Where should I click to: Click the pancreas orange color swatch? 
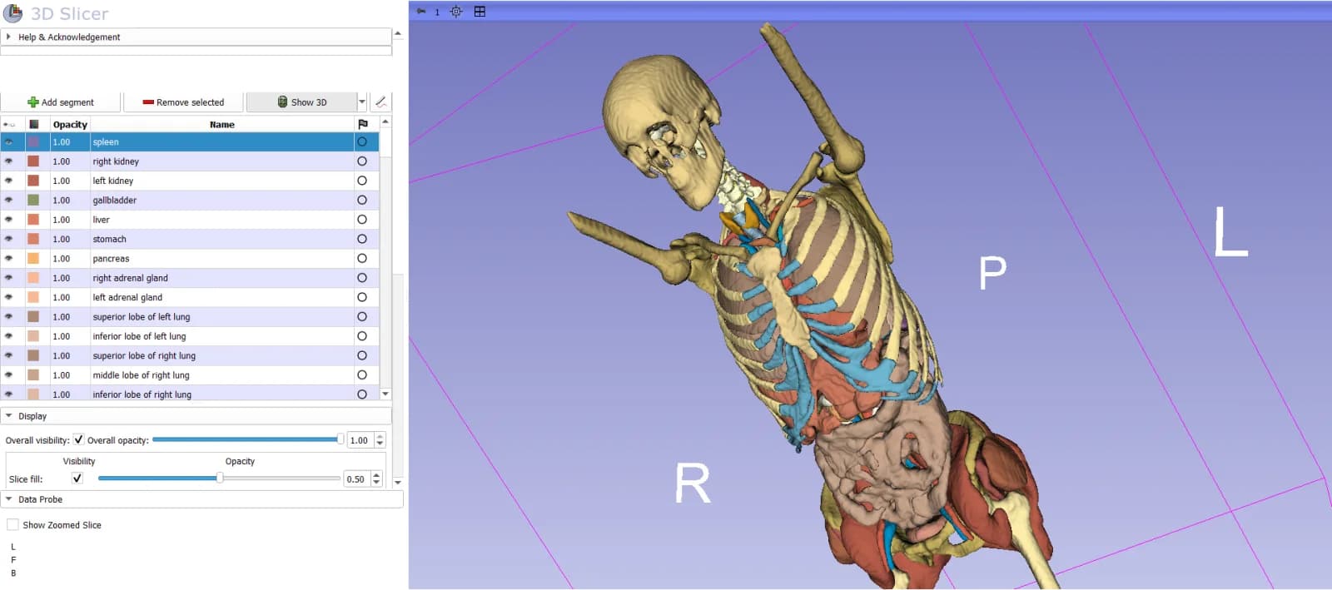[x=33, y=259]
